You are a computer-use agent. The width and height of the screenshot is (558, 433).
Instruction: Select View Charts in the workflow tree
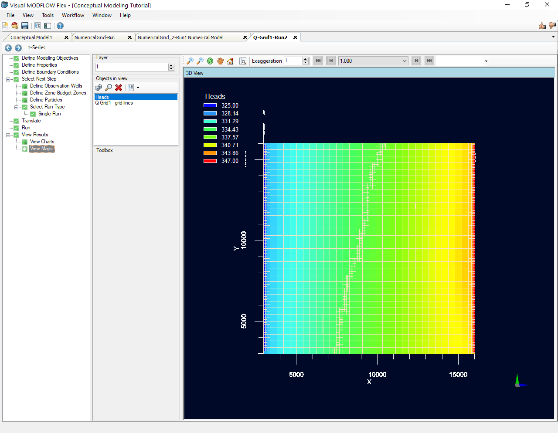[x=43, y=142]
